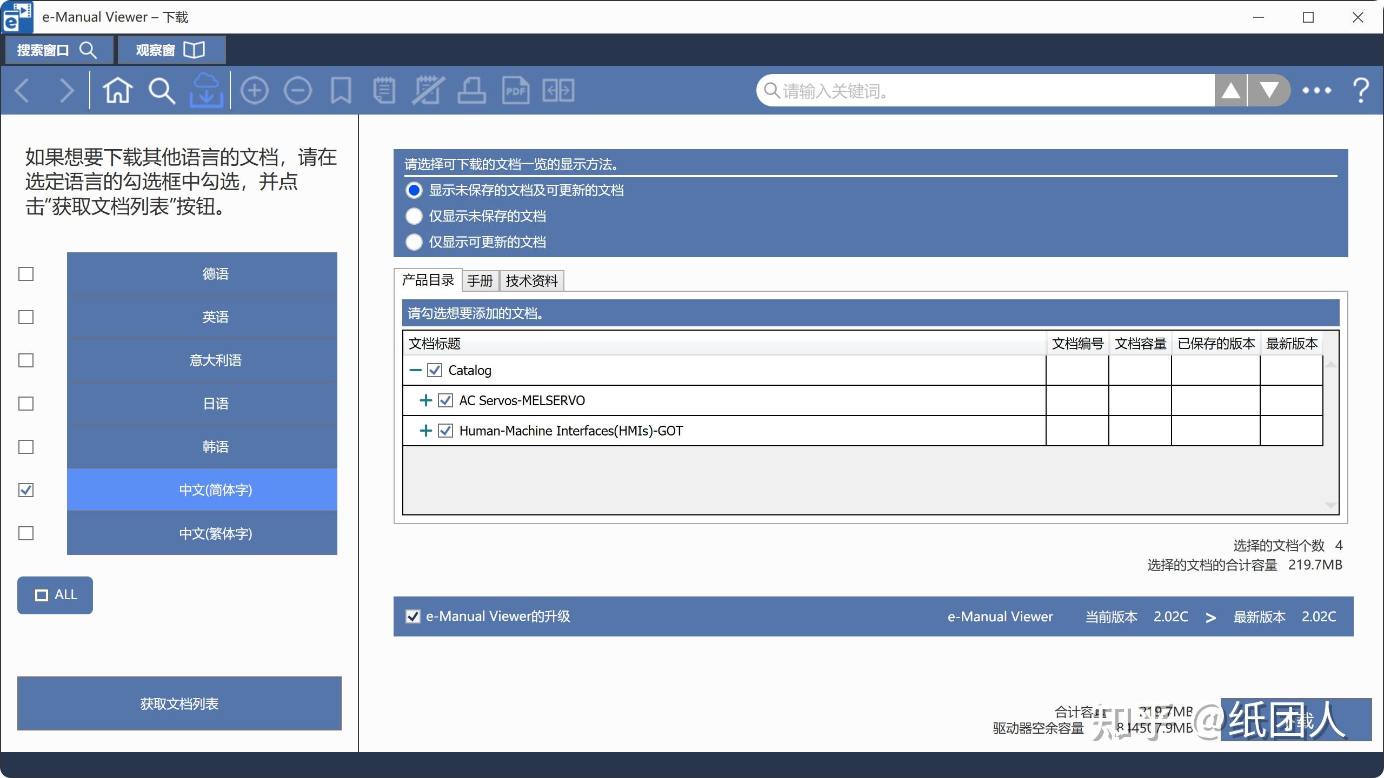Export using the PDF icon
This screenshot has height=778, width=1384.
[x=516, y=90]
